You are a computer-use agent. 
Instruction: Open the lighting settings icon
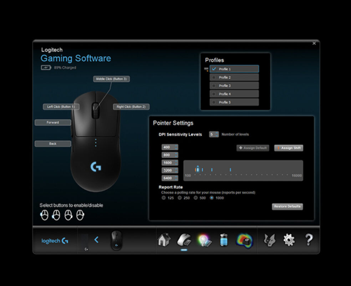click(x=205, y=240)
